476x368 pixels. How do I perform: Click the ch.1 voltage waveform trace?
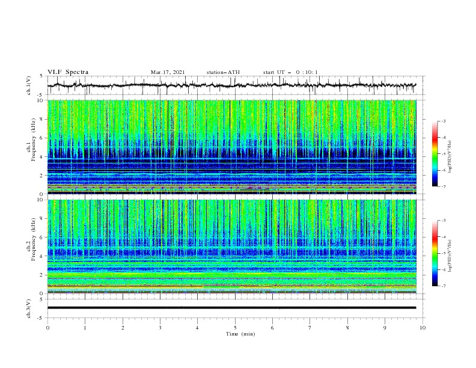point(231,85)
